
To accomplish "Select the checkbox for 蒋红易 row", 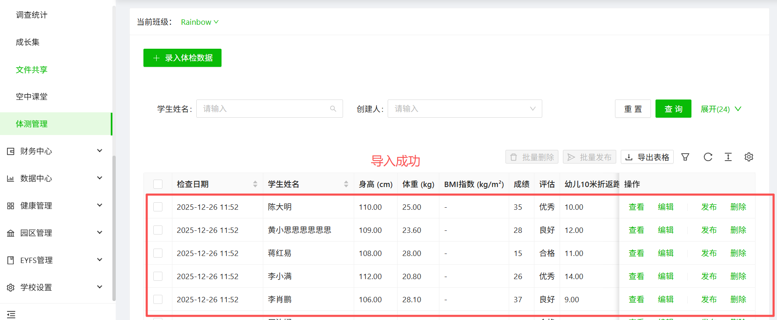I will click(158, 253).
